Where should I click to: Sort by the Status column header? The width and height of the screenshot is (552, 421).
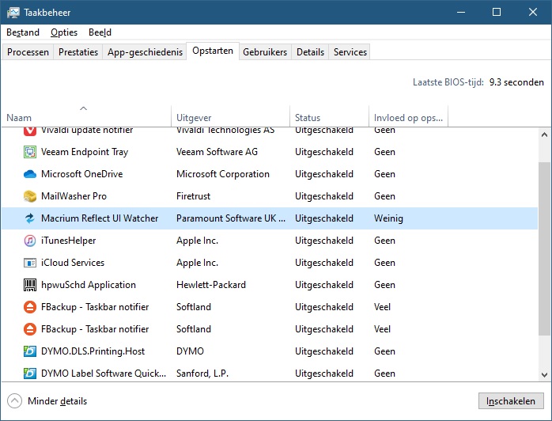coord(330,116)
